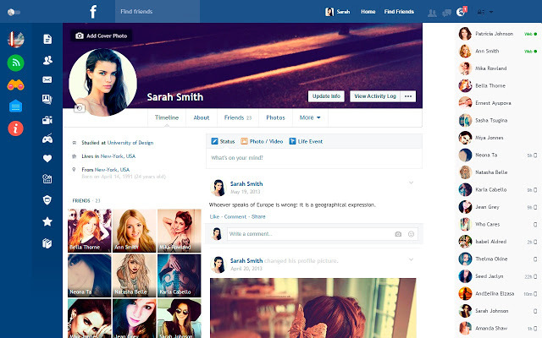Screen dimensions: 542x338
Task: Click Comment link under the post
Action: [x=235, y=216]
